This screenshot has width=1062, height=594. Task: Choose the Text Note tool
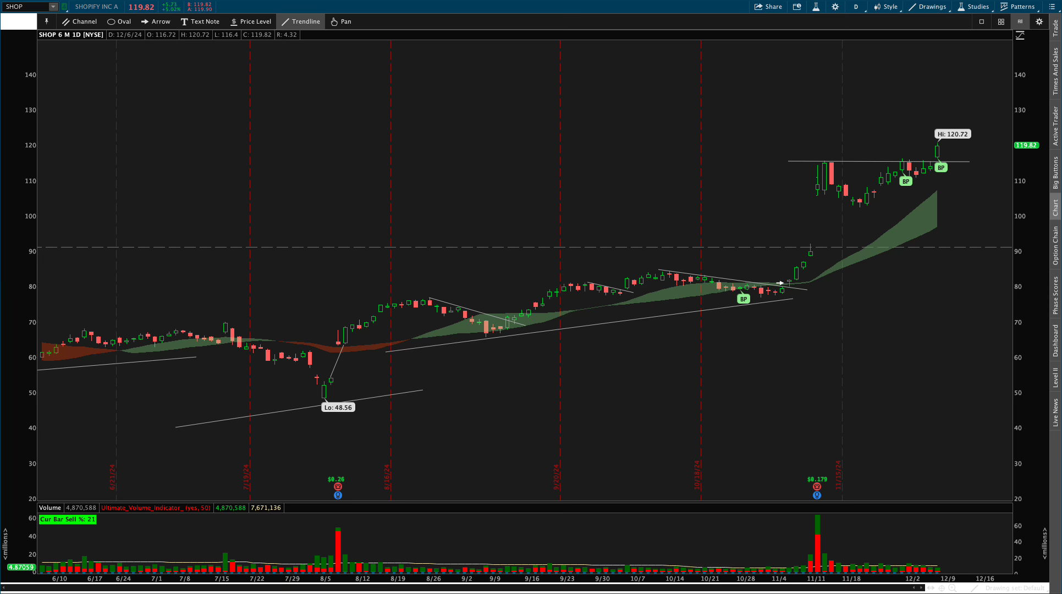(x=200, y=21)
